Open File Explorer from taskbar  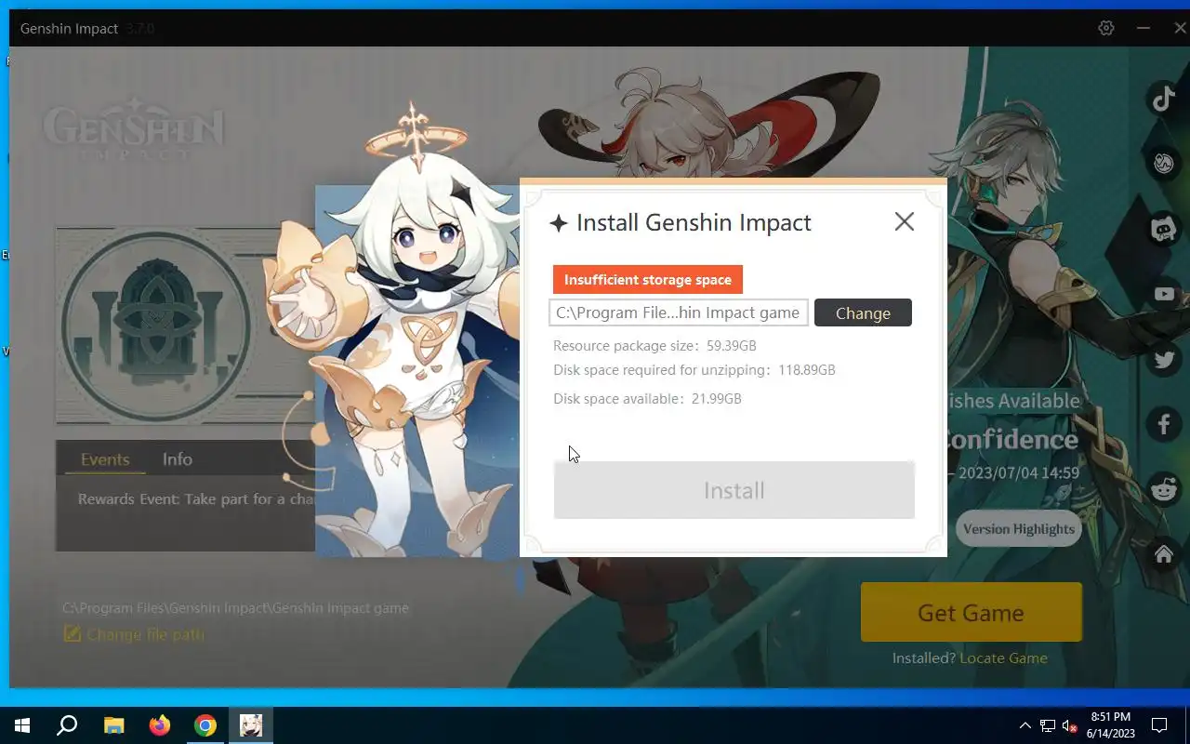(x=113, y=725)
